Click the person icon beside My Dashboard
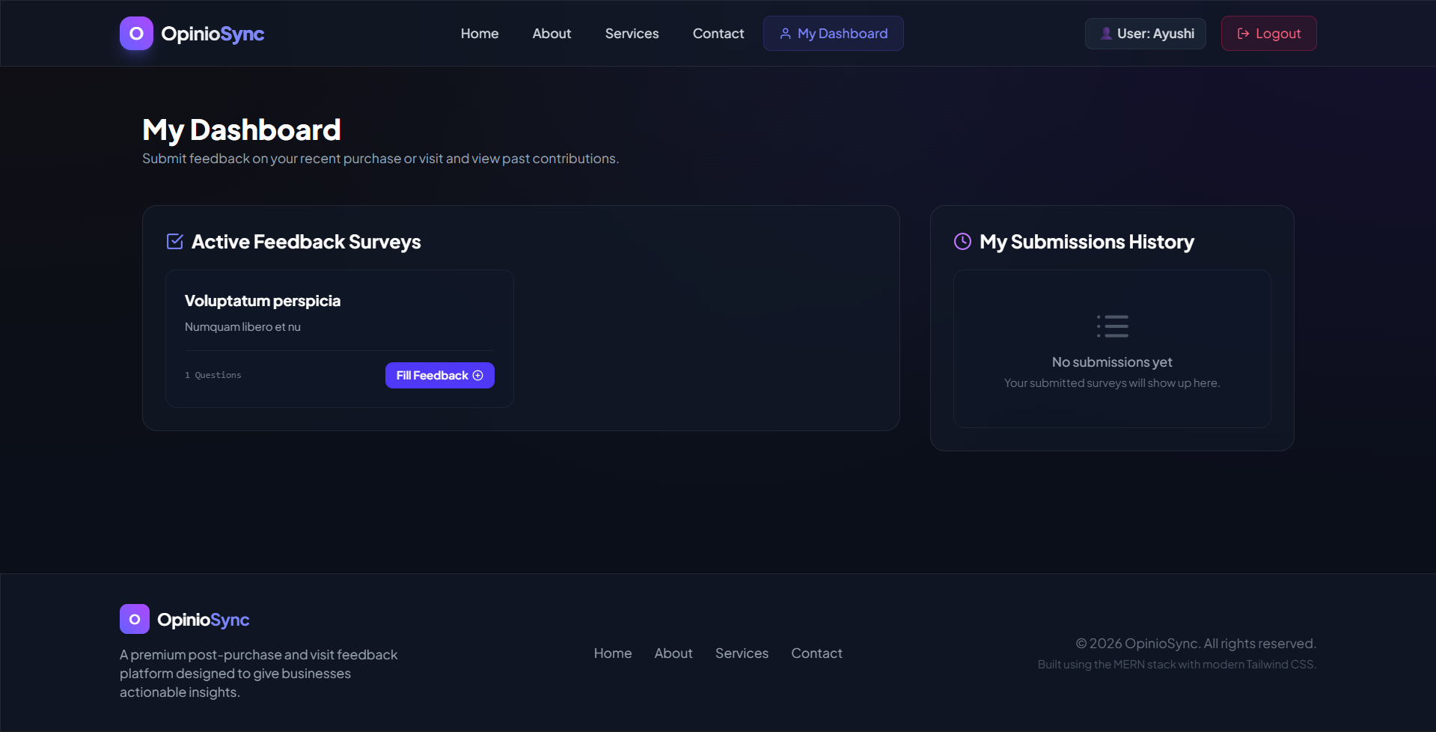 click(785, 34)
